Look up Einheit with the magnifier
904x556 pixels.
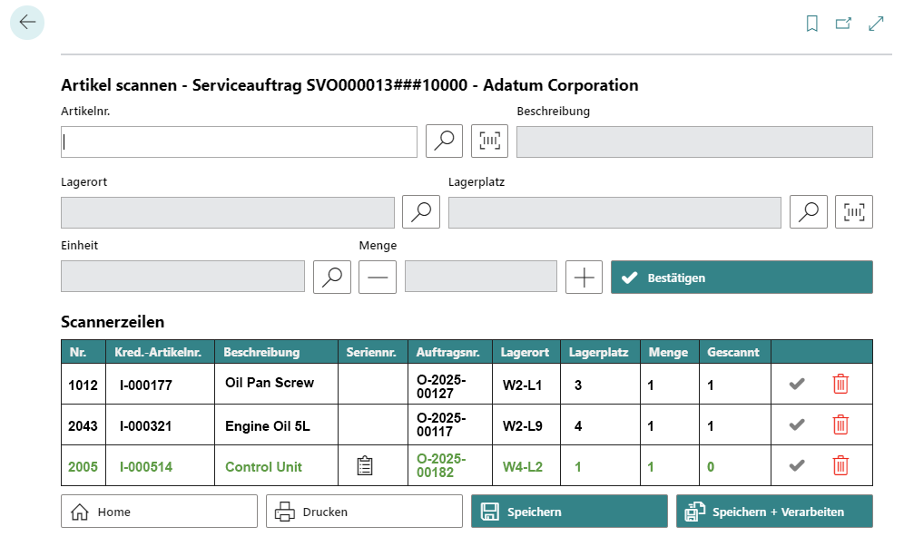tap(332, 278)
